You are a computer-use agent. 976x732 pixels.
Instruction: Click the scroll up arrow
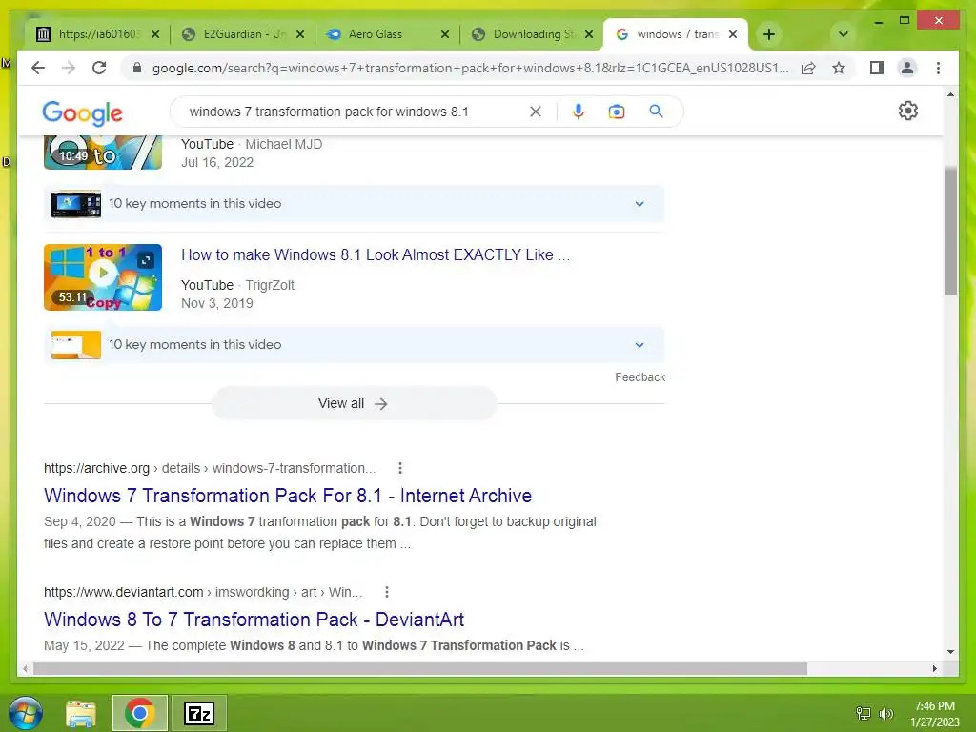[950, 94]
